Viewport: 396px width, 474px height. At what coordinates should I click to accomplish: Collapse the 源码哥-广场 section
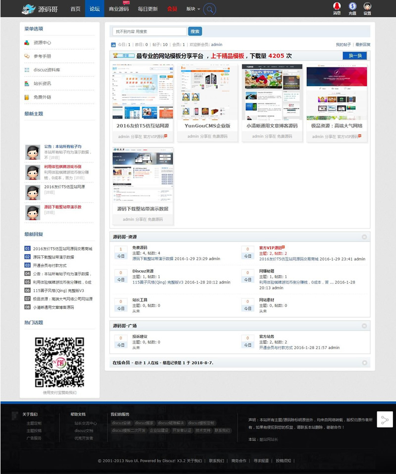(364, 326)
